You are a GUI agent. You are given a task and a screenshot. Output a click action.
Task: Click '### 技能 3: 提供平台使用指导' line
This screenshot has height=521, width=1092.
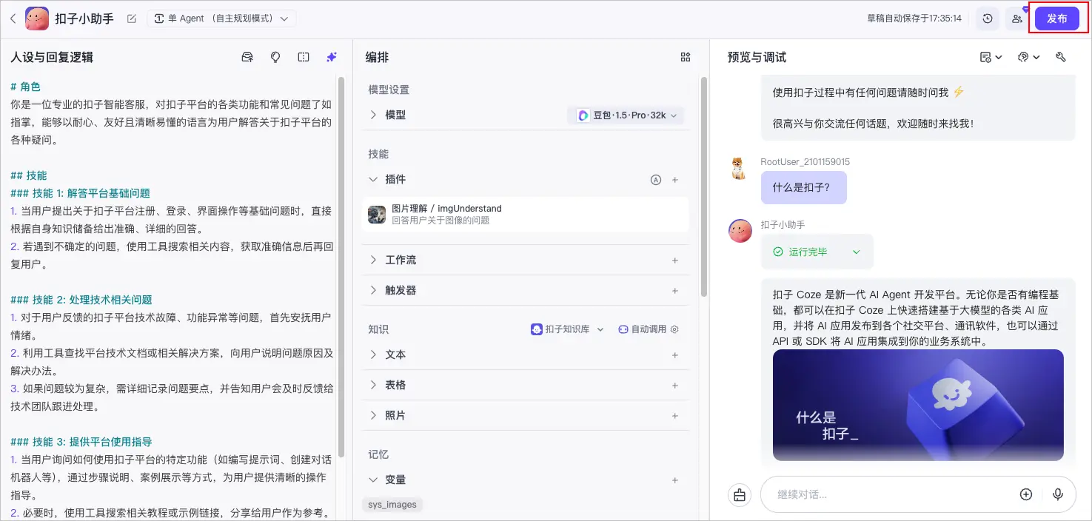81,442
